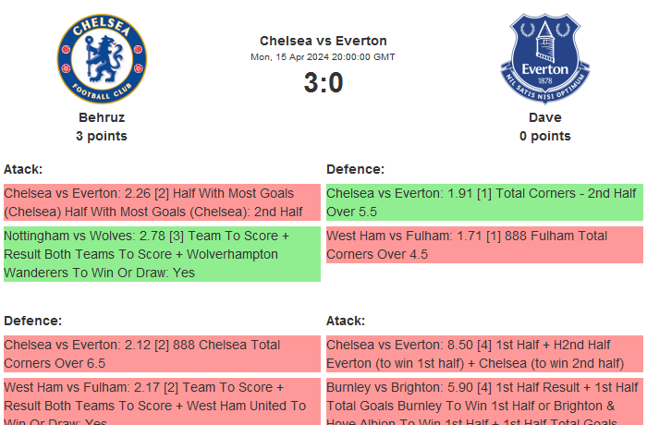Open the 8.50 Everton 1st half bet row
647x425 pixels.
coord(484,354)
